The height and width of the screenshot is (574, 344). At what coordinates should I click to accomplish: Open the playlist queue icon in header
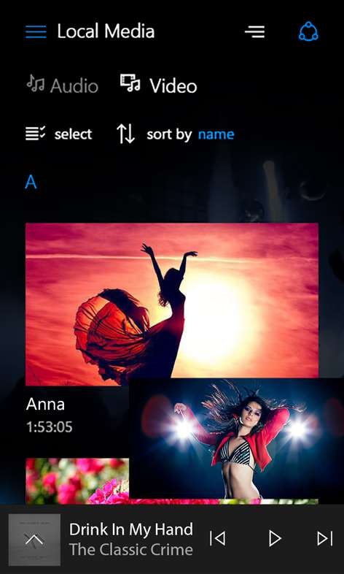(255, 31)
